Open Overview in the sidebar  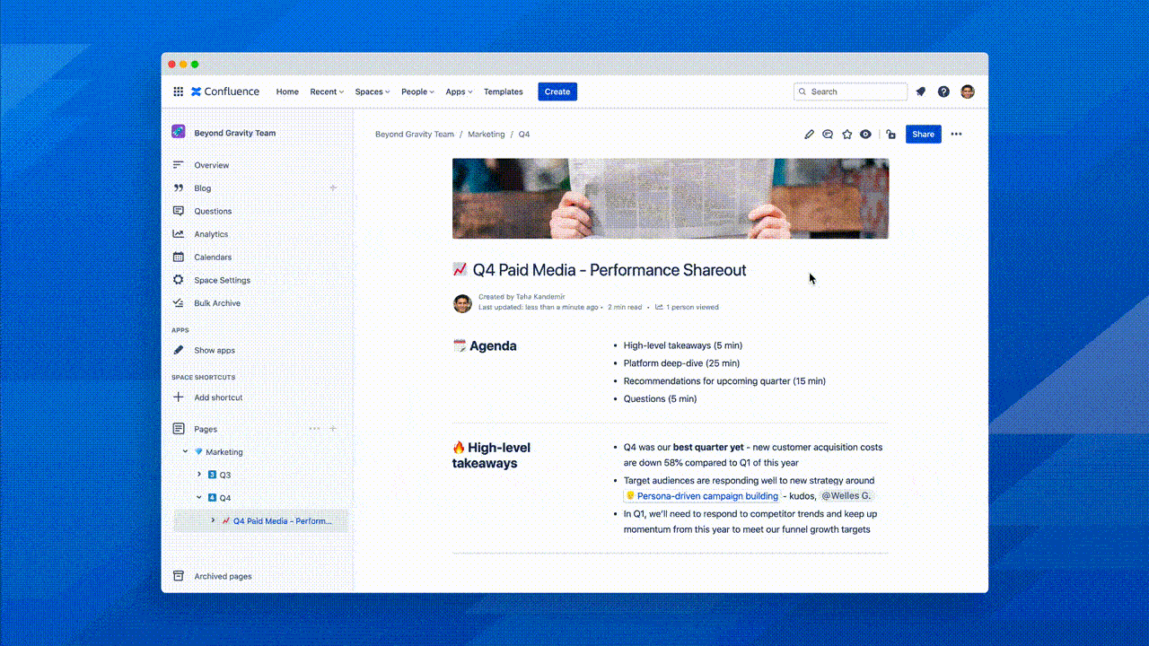[x=212, y=165]
